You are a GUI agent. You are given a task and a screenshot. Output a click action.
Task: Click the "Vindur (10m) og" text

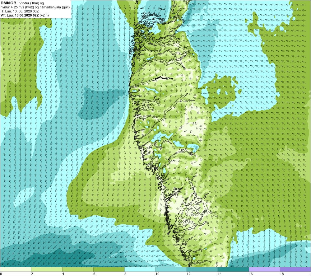click(x=32, y=3)
